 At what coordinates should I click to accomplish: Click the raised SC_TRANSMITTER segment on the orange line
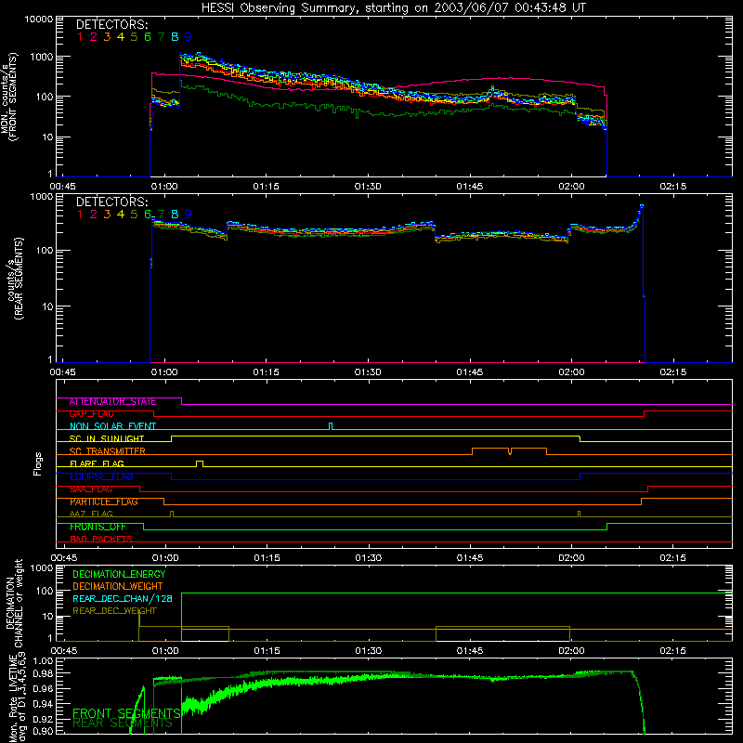(509, 450)
